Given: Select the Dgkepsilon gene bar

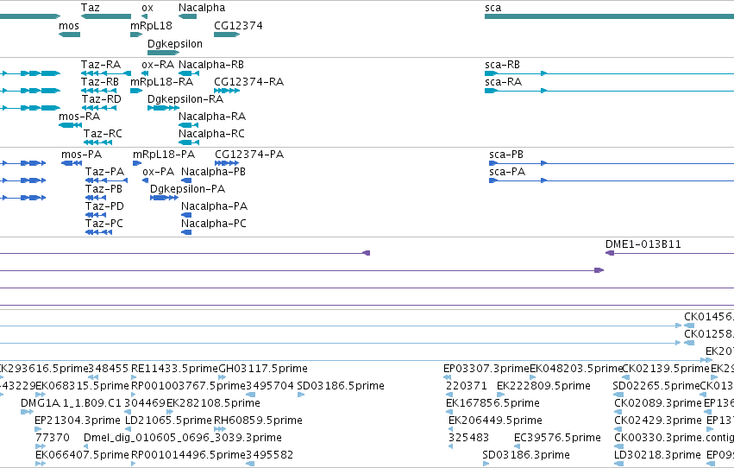Looking at the screenshot, I should tap(163, 53).
